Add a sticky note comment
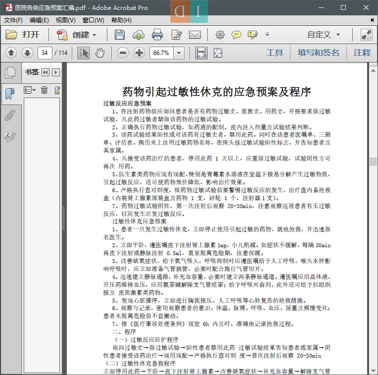 236,35
